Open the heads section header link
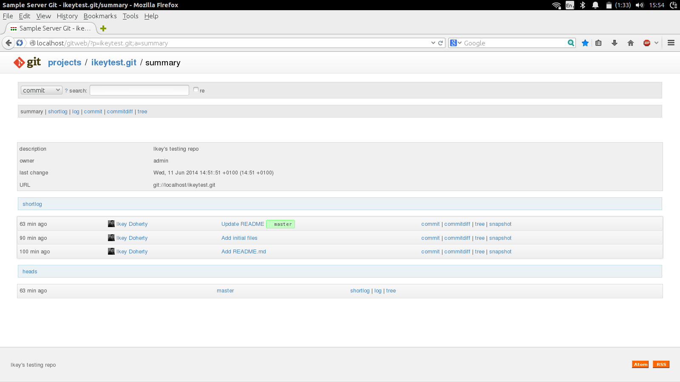Viewport: 680px width, 382px height. click(30, 272)
